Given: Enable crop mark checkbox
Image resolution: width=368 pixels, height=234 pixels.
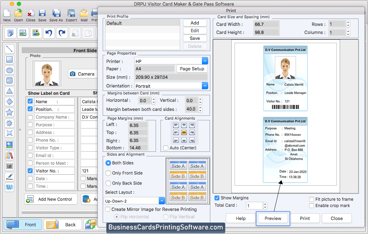Looking at the screenshot, I should (x=312, y=206).
